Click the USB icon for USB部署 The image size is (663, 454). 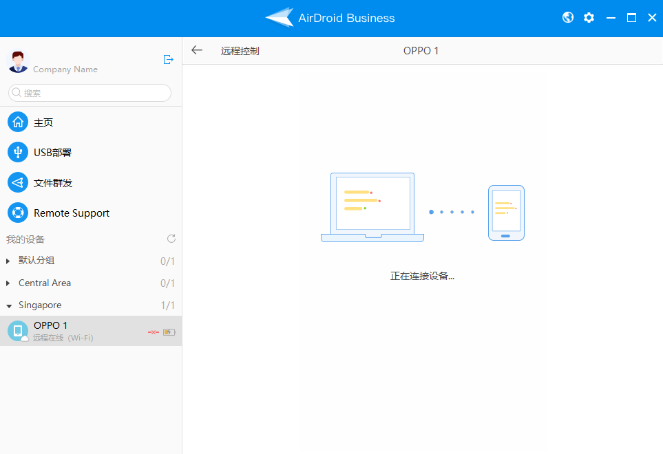[x=18, y=152]
